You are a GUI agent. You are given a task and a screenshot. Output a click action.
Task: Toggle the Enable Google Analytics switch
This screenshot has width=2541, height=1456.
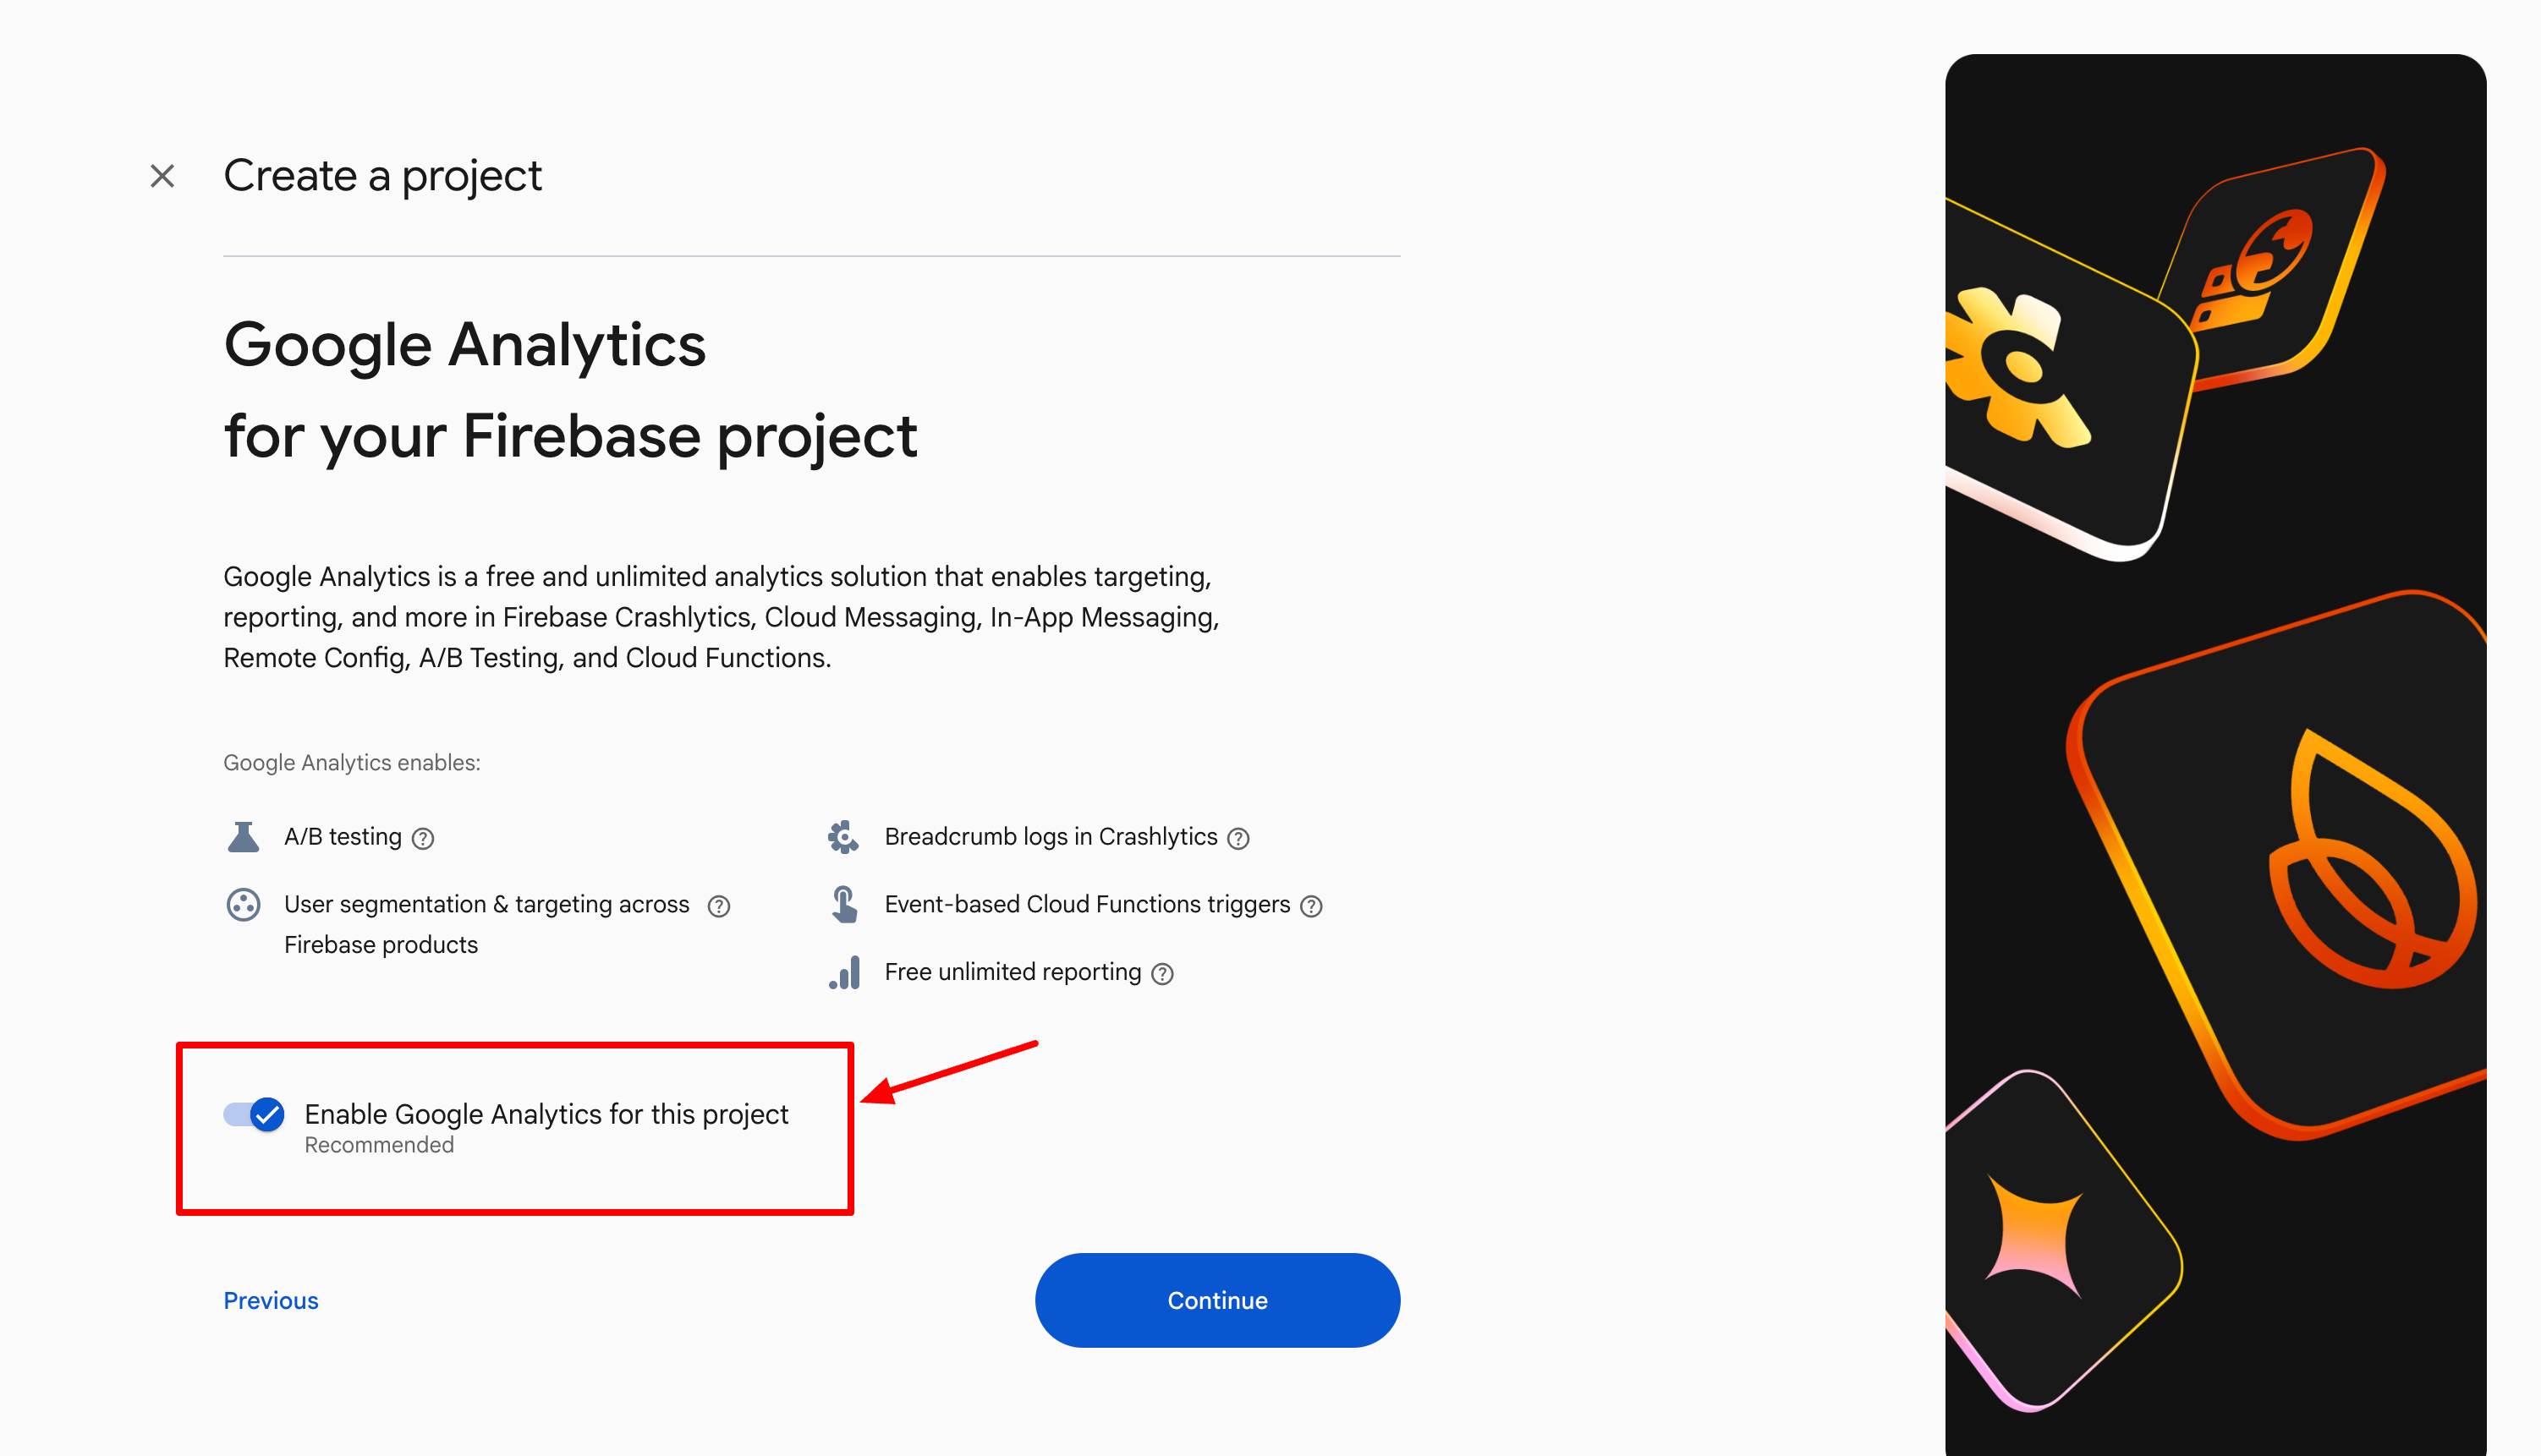click(x=254, y=1114)
